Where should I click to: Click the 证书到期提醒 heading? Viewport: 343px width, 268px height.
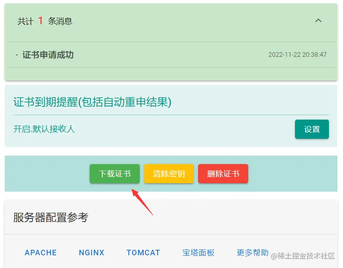pyautogui.click(x=92, y=102)
